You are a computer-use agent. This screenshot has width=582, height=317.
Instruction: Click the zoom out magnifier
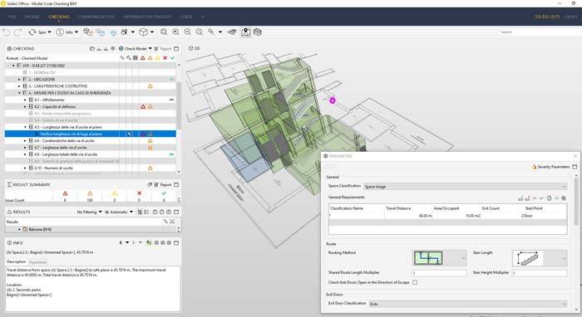click(187, 32)
